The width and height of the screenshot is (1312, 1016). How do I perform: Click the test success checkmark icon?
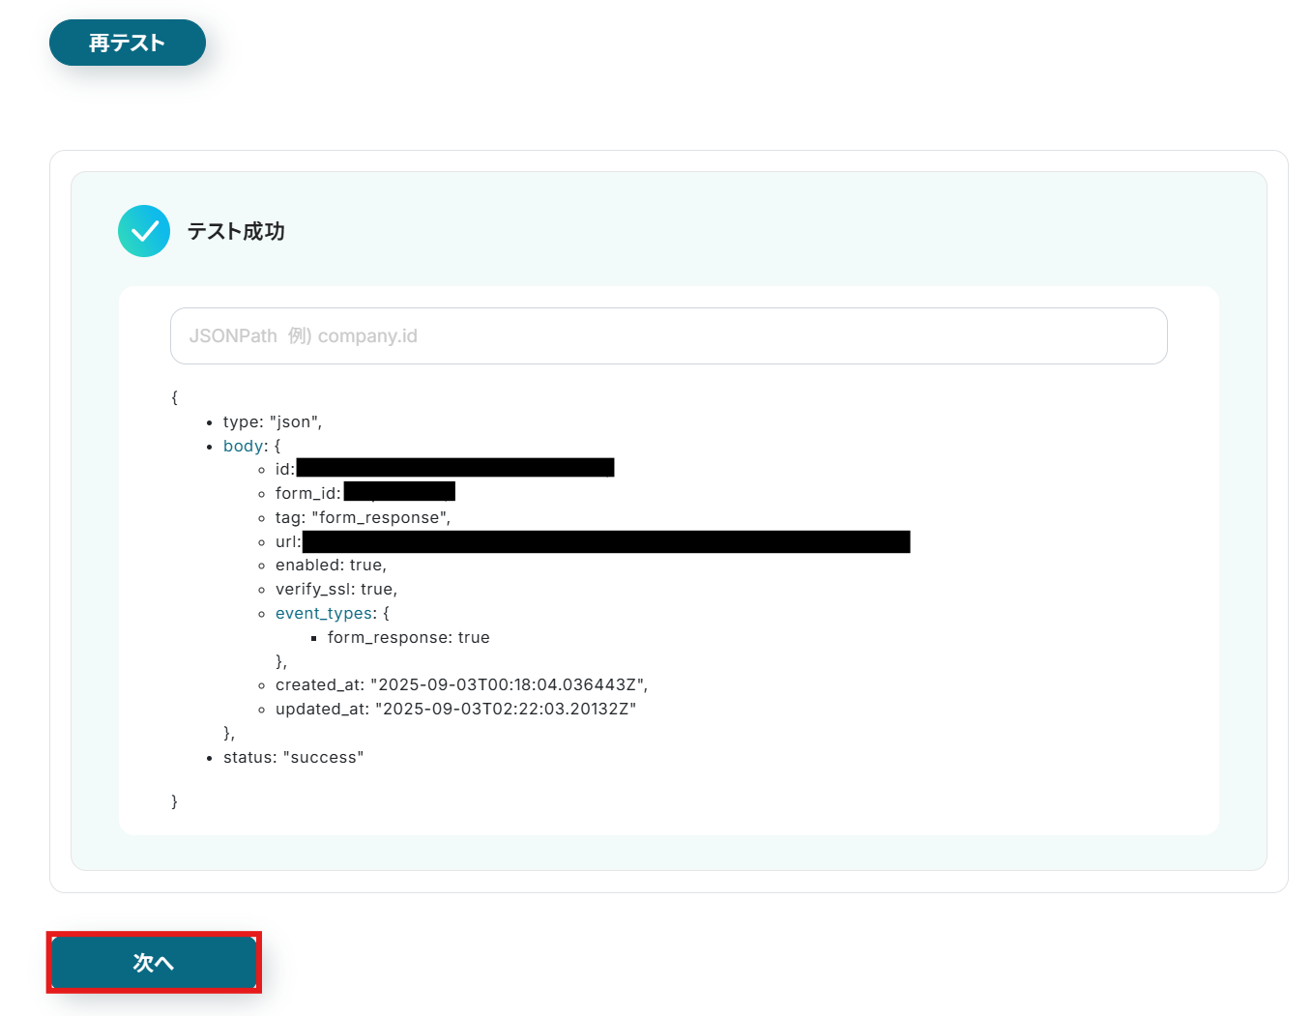[x=144, y=231]
